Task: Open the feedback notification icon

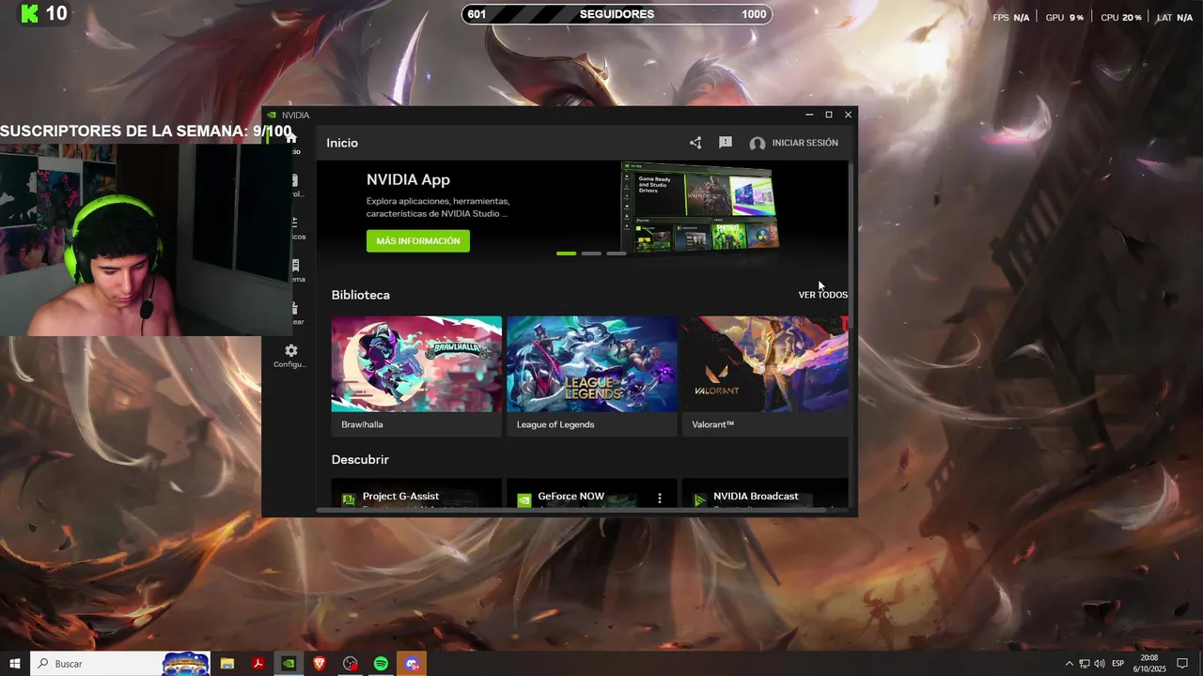Action: pos(726,143)
